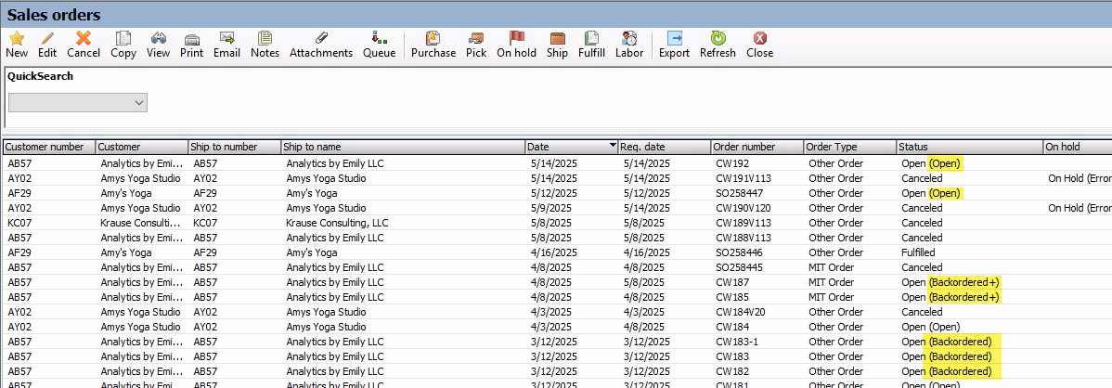This screenshot has height=388, width=1112.
Task: Click the Edit pencil icon
Action: [x=47, y=38]
